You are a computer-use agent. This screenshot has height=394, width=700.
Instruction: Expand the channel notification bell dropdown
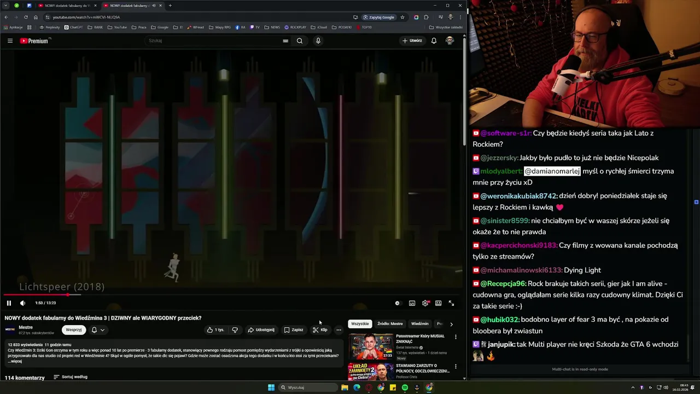[98, 330]
